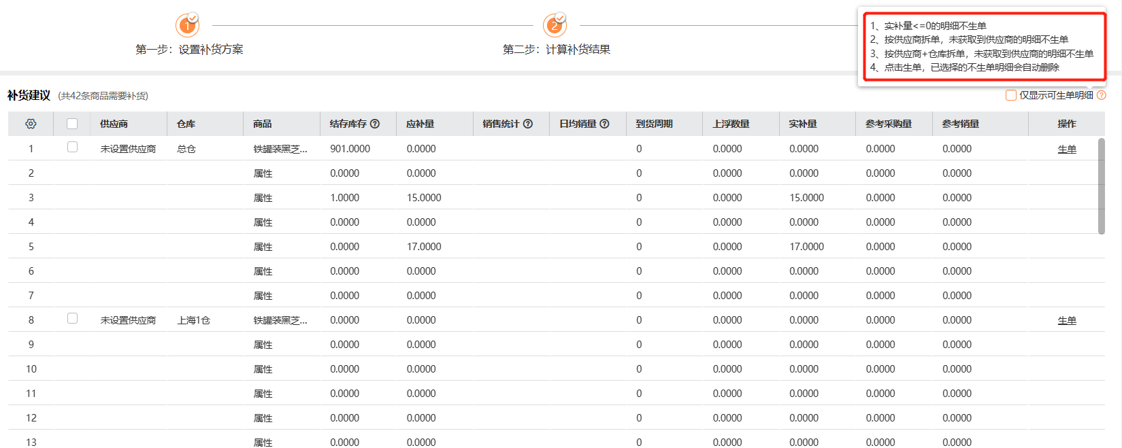Image resolution: width=1122 pixels, height=448 pixels.
Task: Click step 1 circle icon 设置补货方案
Action: (x=187, y=26)
